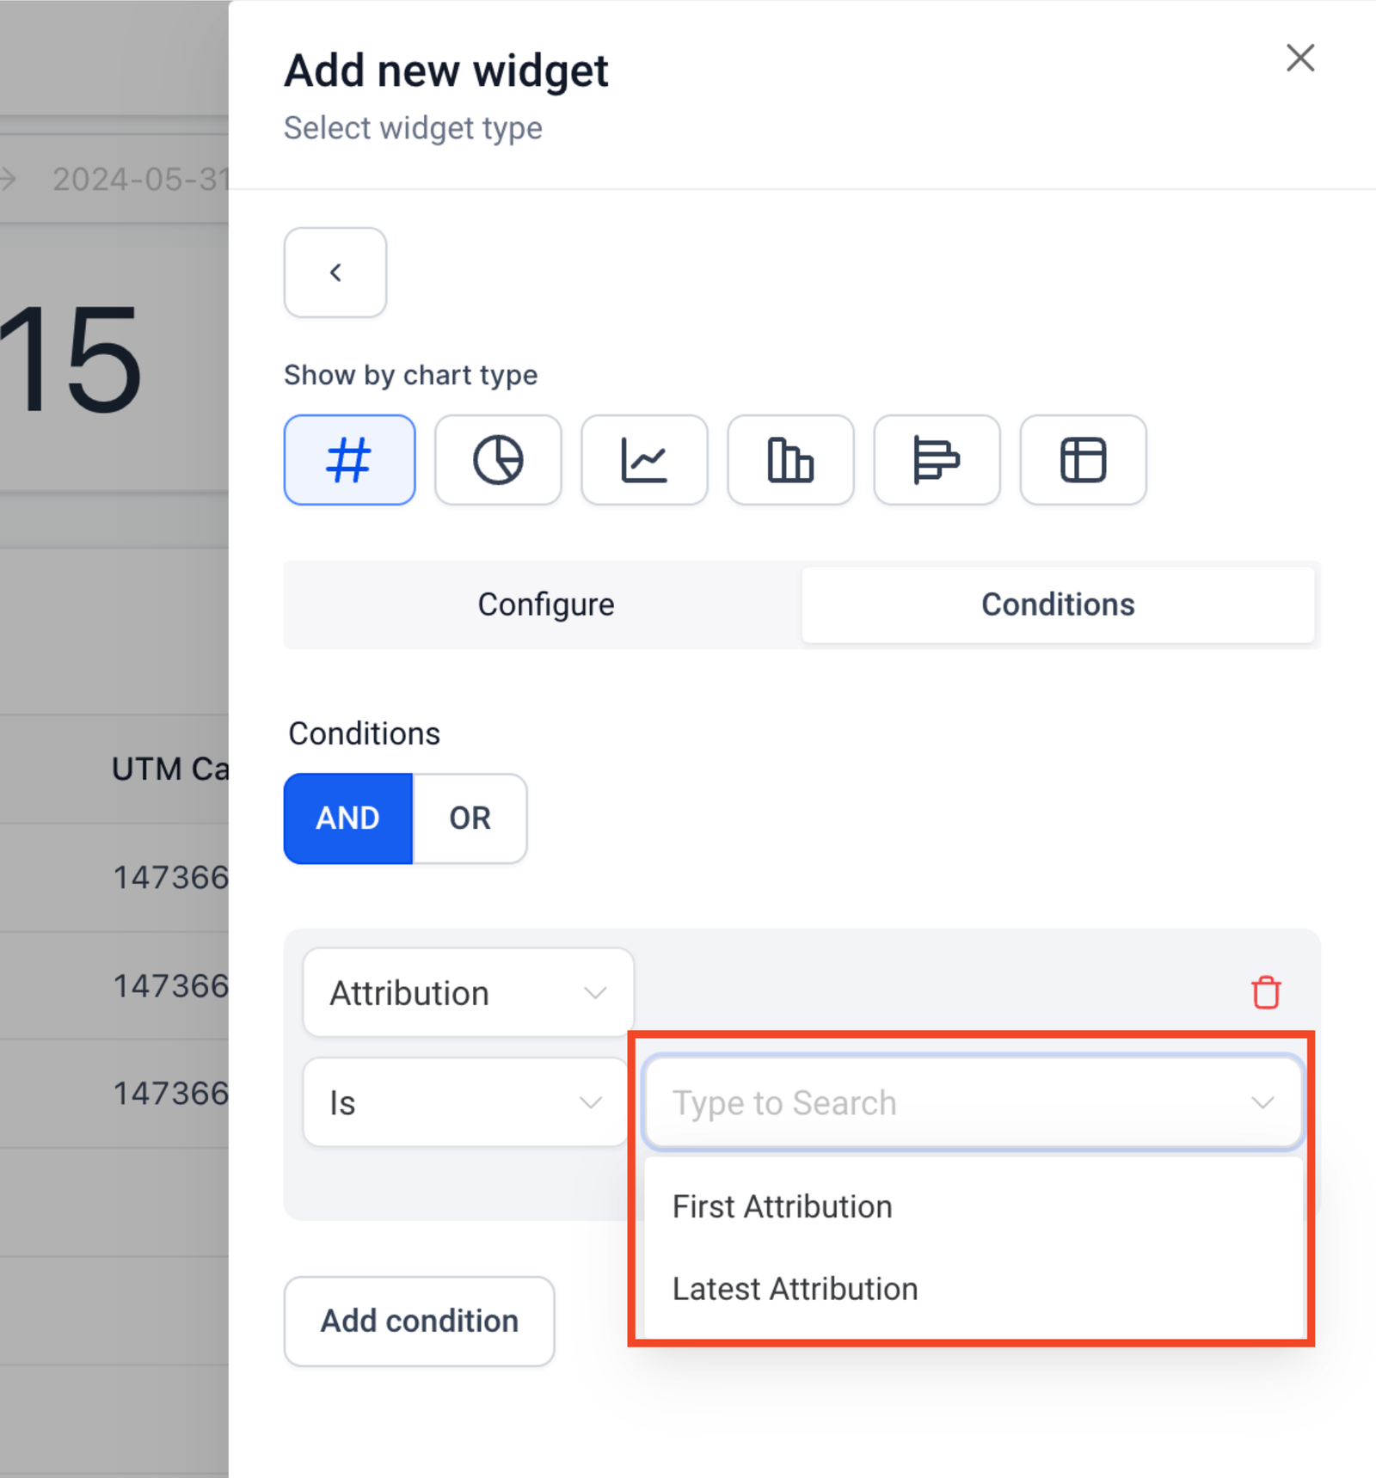Choose the table chart type
The height and width of the screenshot is (1478, 1376).
click(1083, 460)
